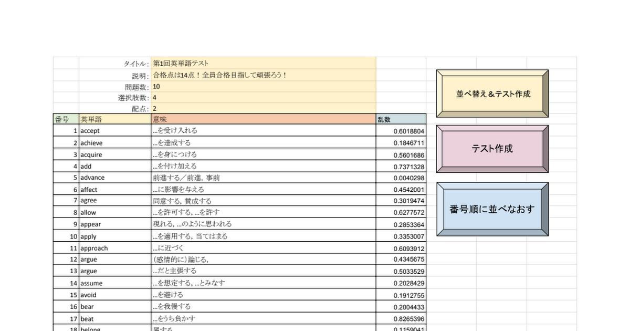Select the タイトル label cell

pos(115,63)
